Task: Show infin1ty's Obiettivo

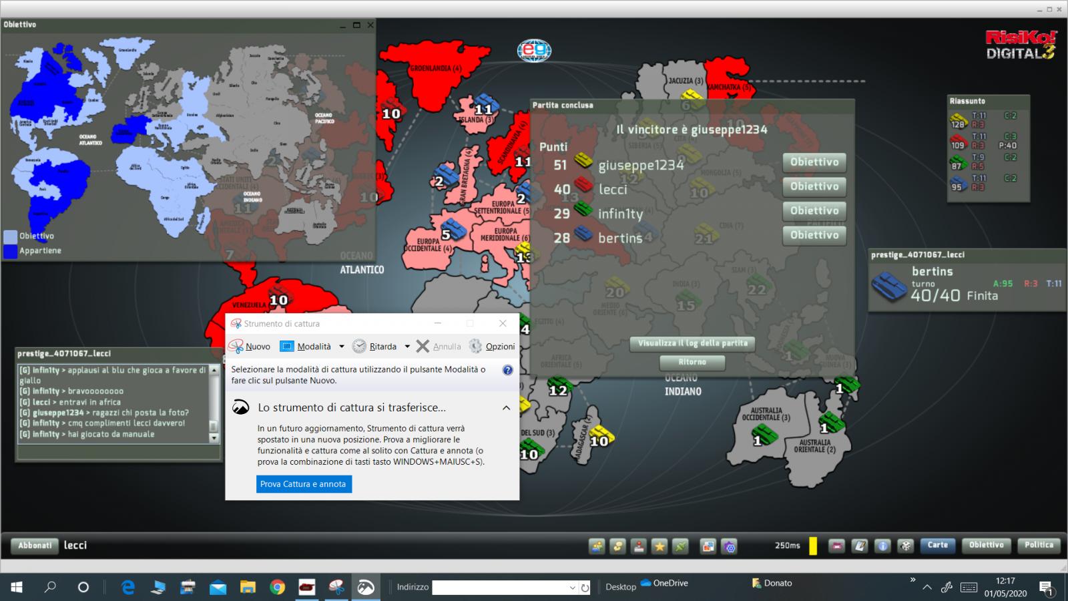Action: pyautogui.click(x=814, y=211)
